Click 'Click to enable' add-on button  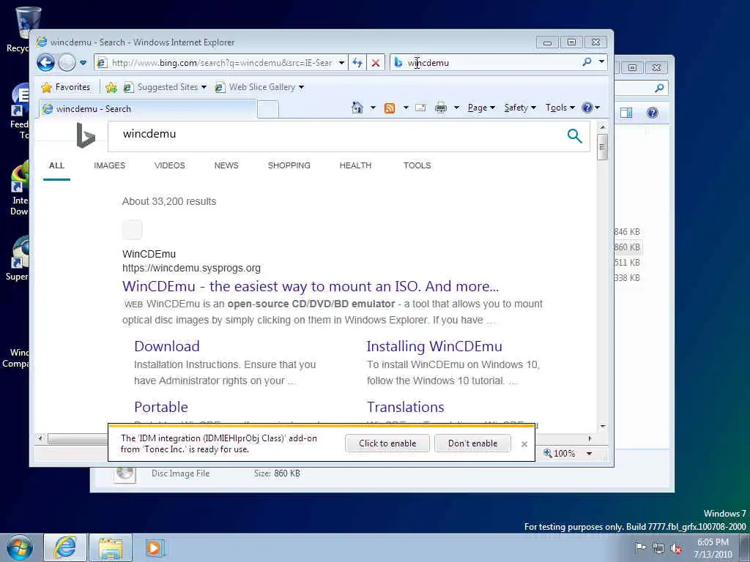click(387, 443)
